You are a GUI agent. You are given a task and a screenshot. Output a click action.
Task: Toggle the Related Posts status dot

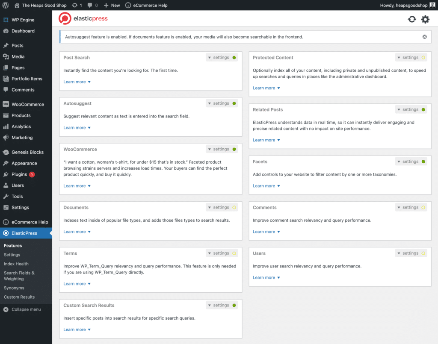[x=423, y=109]
